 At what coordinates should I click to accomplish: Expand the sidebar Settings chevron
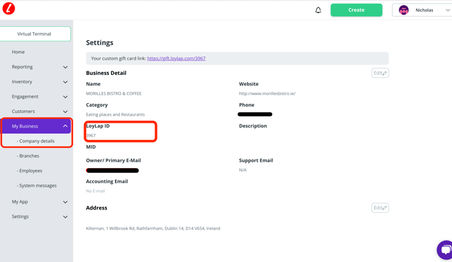(x=66, y=217)
